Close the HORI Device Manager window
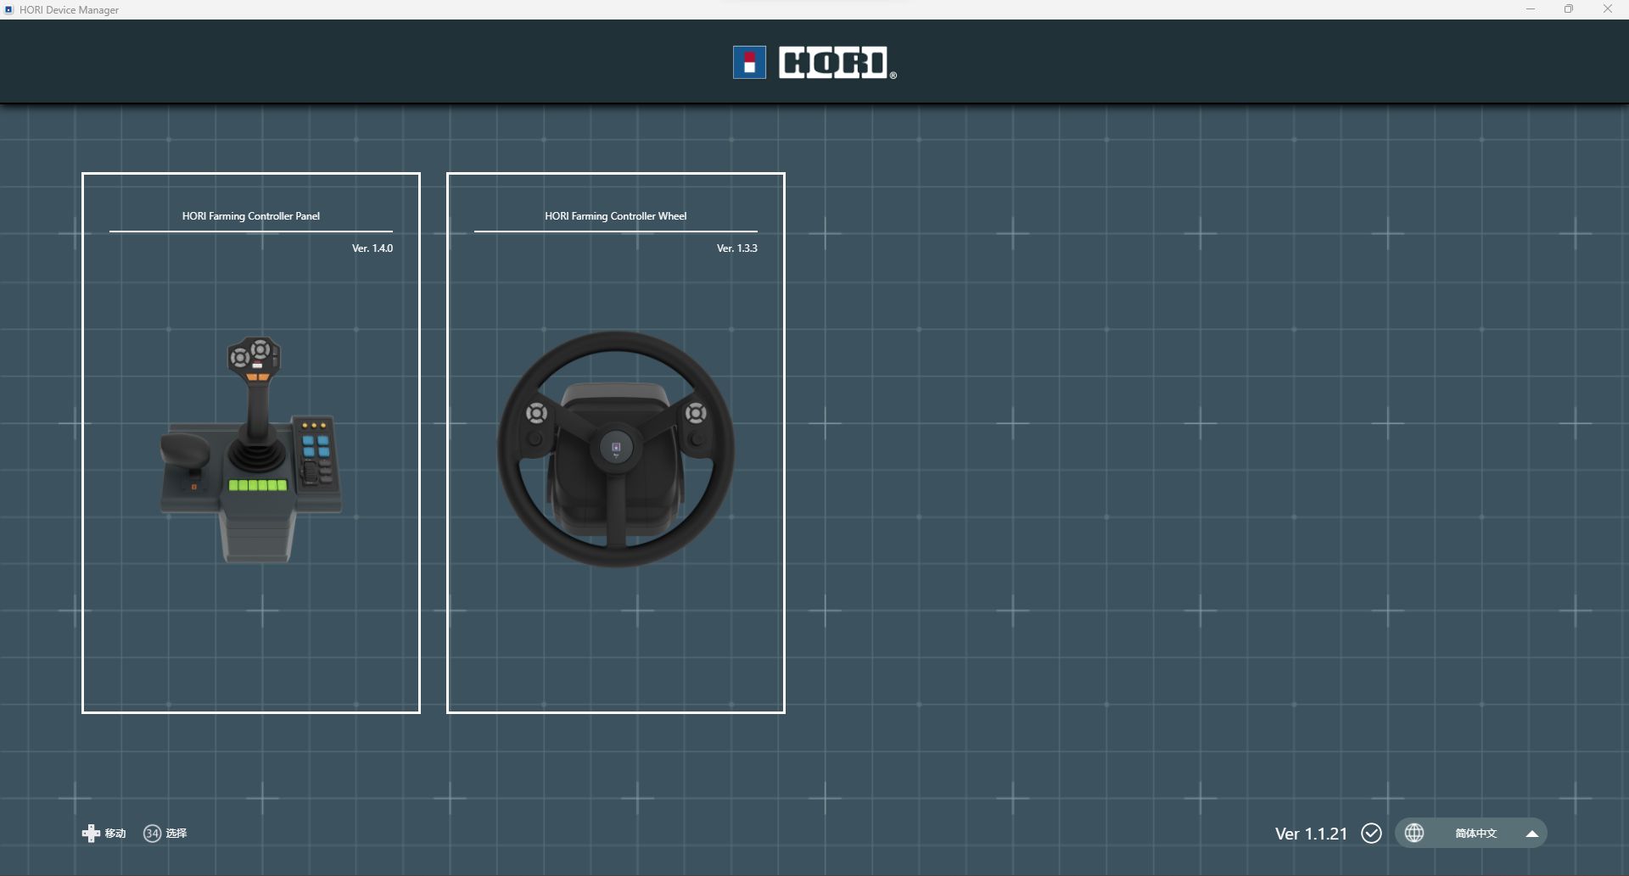The width and height of the screenshot is (1629, 876). pos(1608,9)
